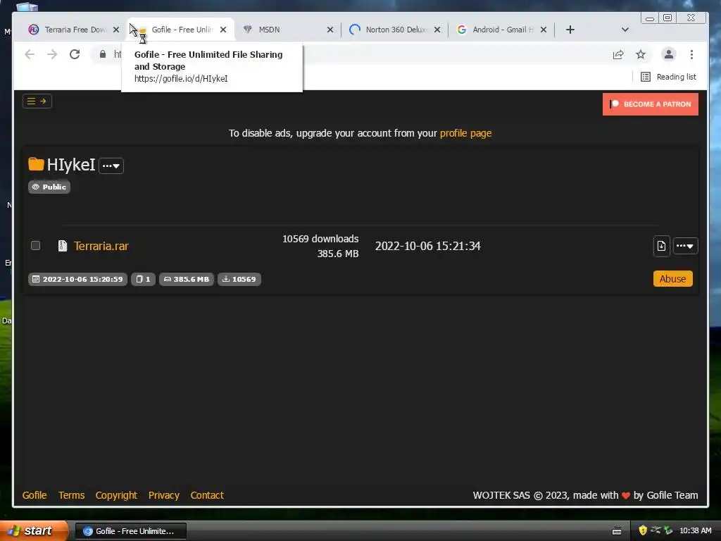Click the 2022-10-06 15:20:59 date badge
Image resolution: width=721 pixels, height=541 pixels.
click(x=77, y=279)
